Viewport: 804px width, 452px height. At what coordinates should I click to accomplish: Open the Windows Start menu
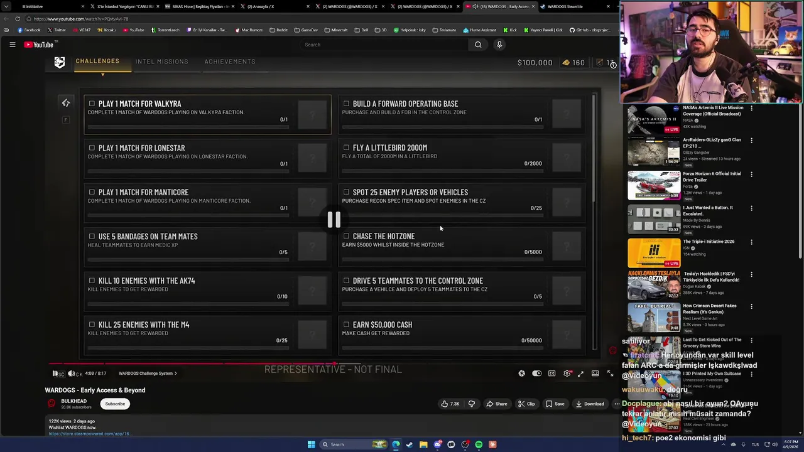click(311, 444)
